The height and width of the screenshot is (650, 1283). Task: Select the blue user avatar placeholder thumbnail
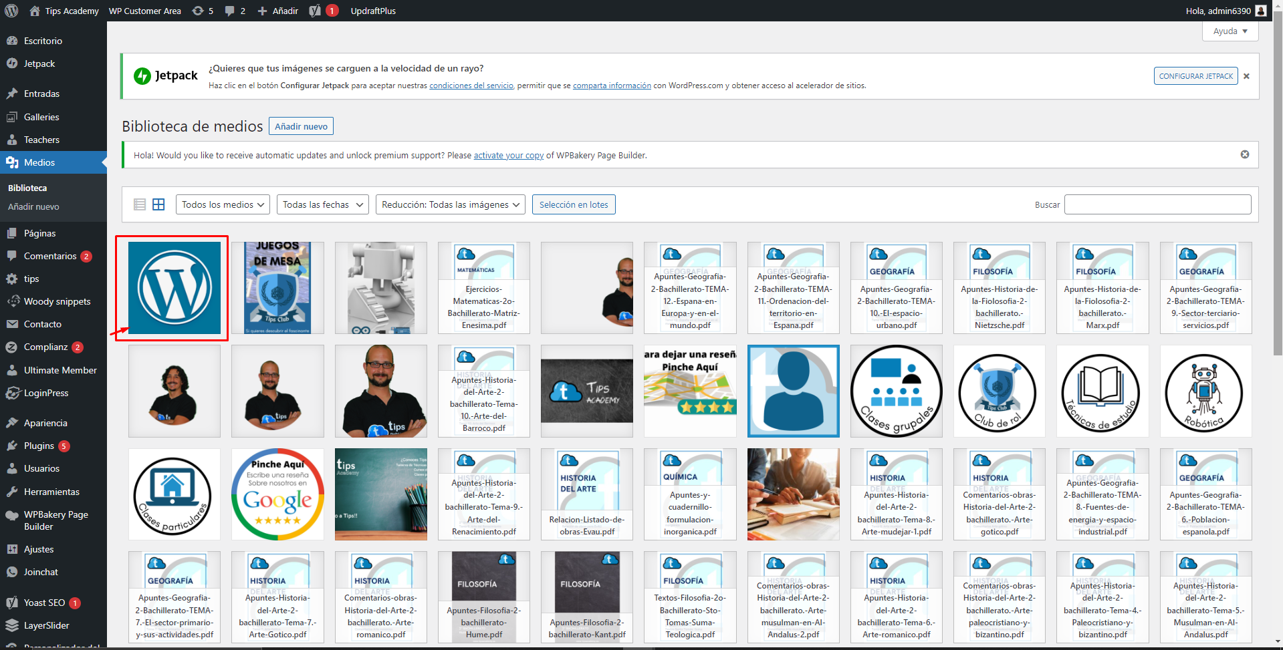pyautogui.click(x=794, y=391)
